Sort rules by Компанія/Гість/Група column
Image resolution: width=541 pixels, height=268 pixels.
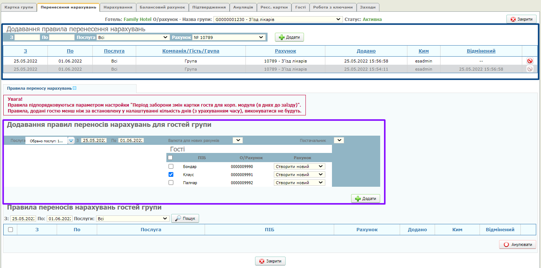(x=191, y=51)
